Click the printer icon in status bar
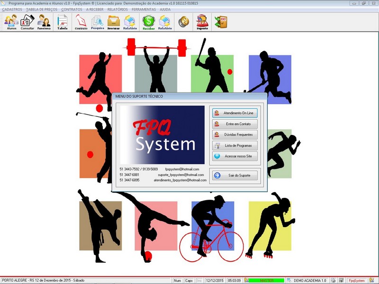Screen dimensions: 379x284 point(334,280)
